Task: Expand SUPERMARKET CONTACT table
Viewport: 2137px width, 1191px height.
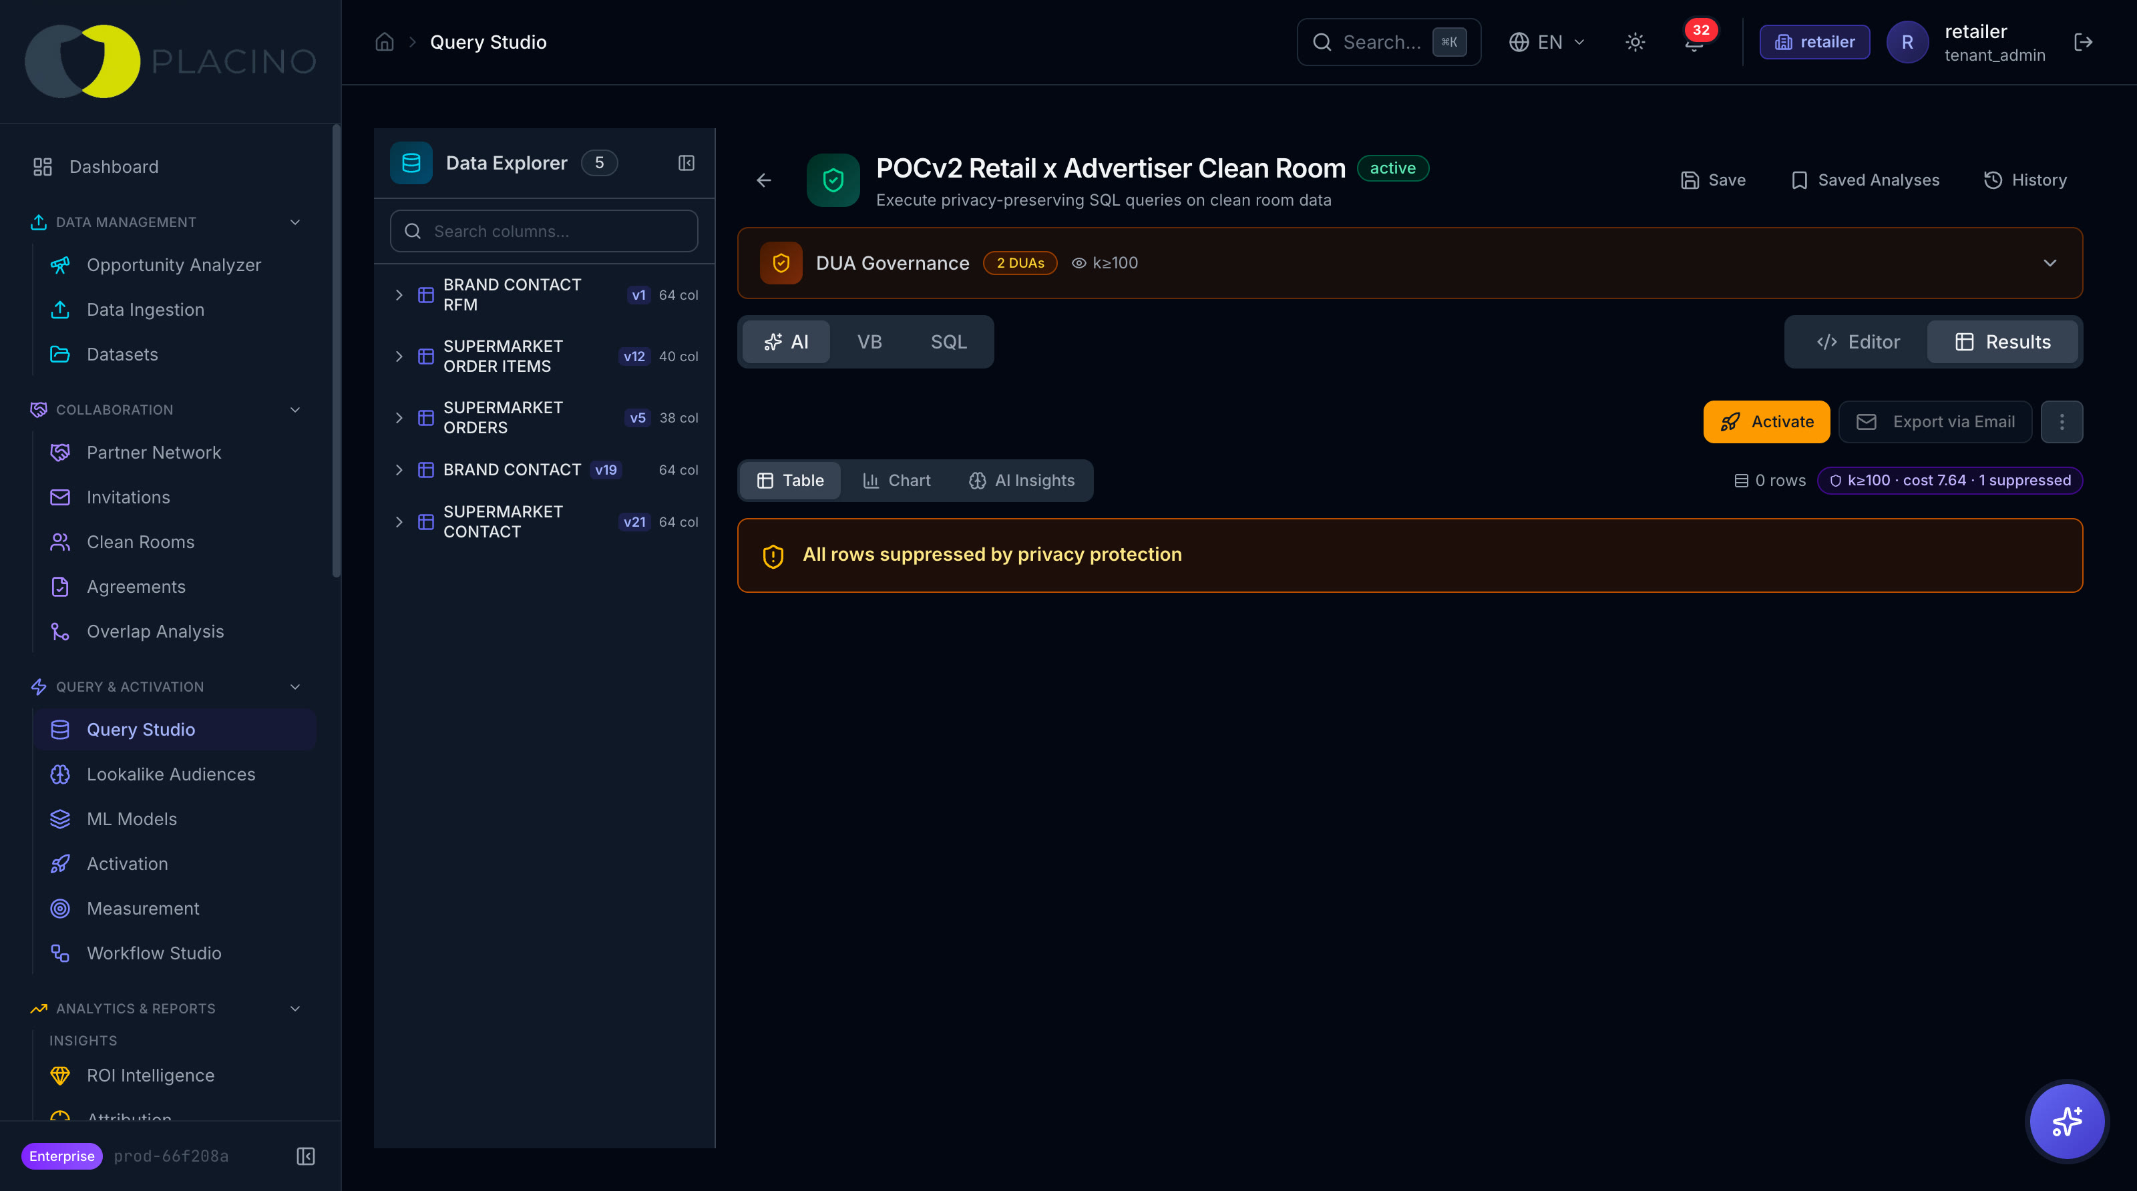Action: (399, 521)
